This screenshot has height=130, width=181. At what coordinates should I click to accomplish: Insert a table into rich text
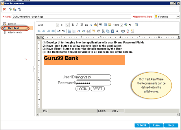coord(105,25)
